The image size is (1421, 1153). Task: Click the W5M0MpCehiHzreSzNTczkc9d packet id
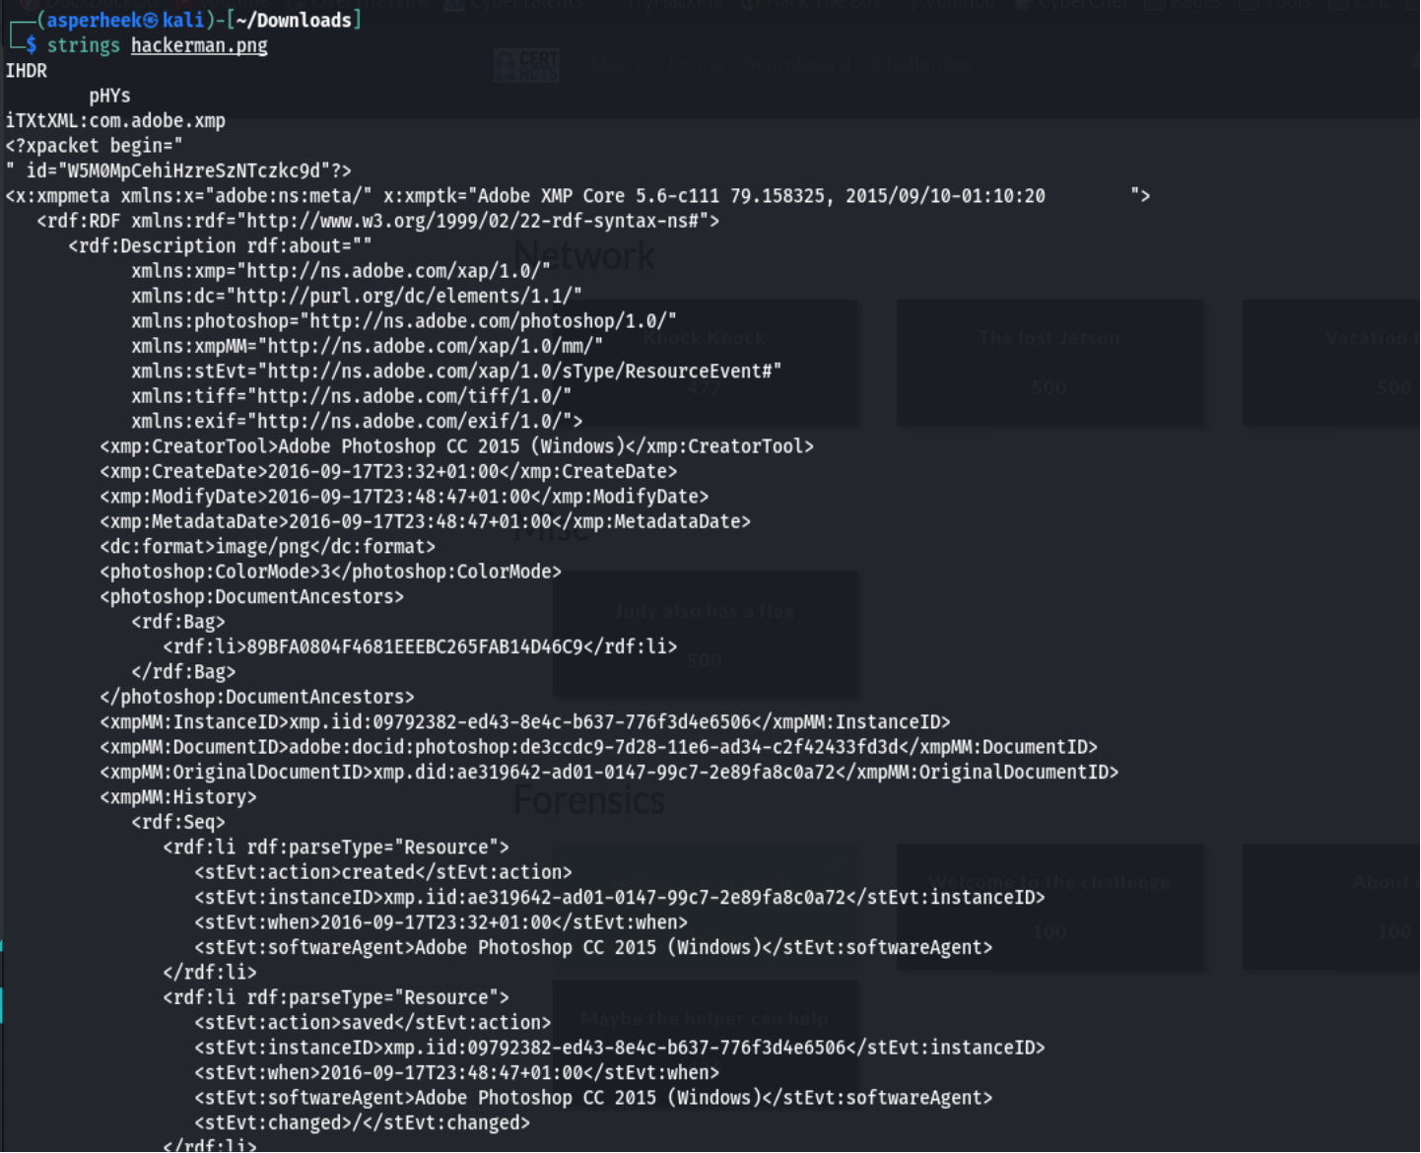coord(193,170)
